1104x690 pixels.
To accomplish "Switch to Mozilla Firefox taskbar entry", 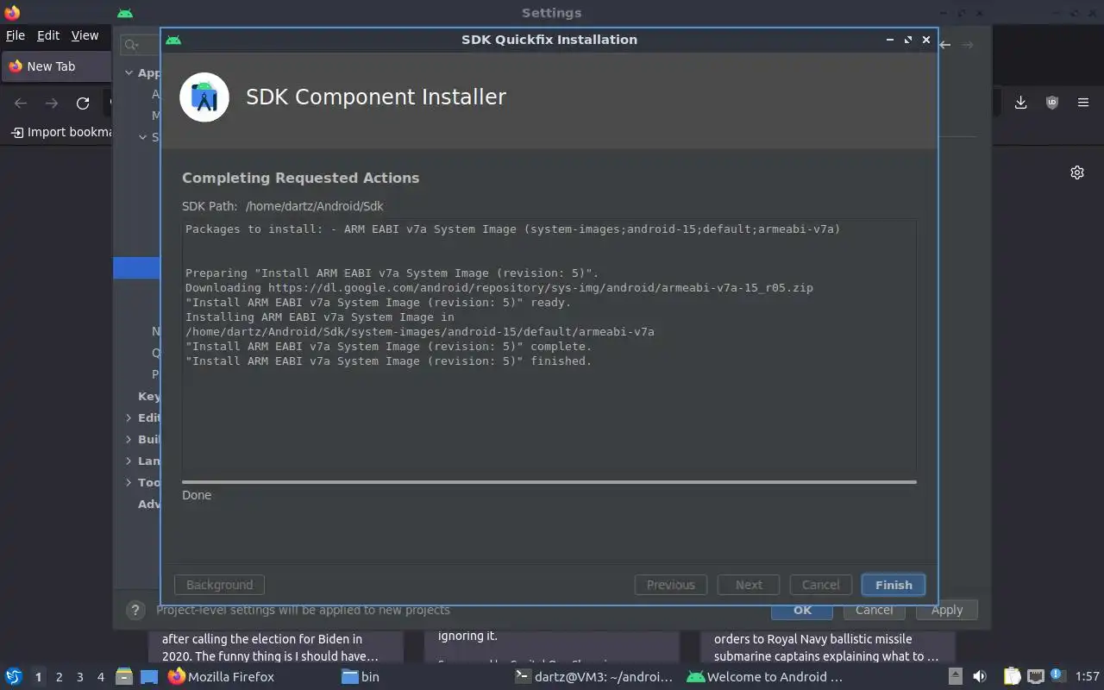I will coord(221,677).
